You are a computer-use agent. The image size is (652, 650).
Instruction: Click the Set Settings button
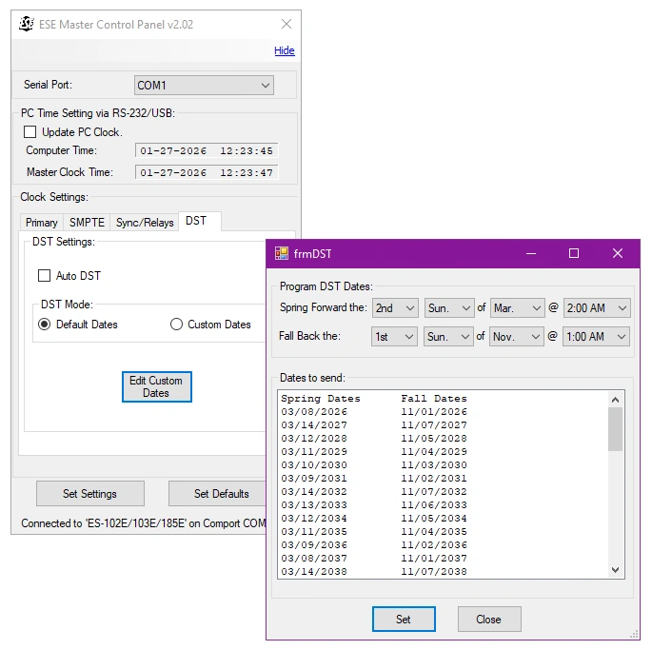(x=90, y=494)
